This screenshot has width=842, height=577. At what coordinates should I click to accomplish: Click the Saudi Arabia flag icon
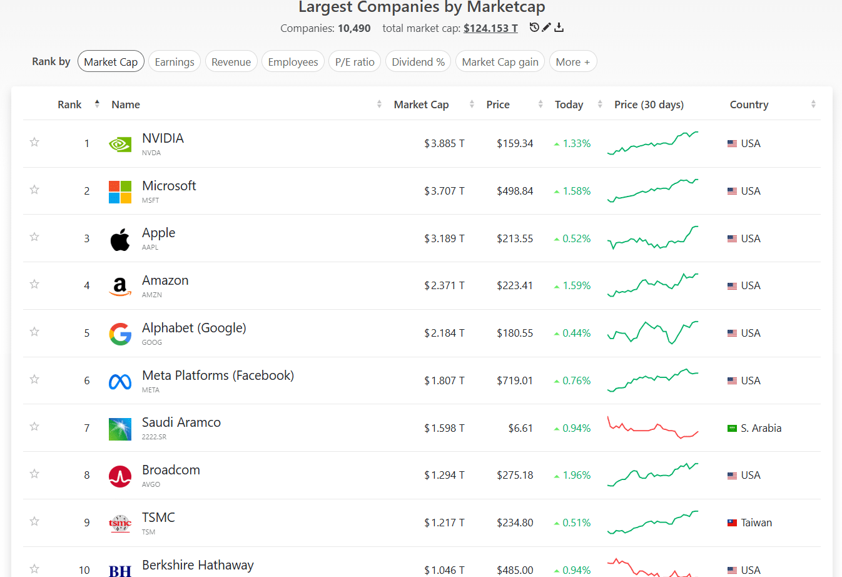(x=732, y=429)
